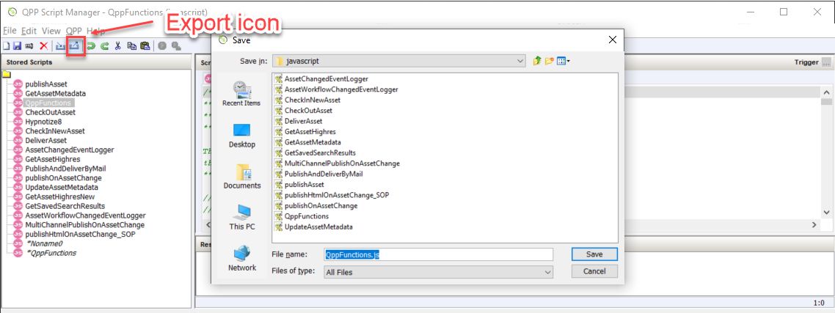The width and height of the screenshot is (835, 313).
Task: Click the Paste clipboard icon
Action: 145,46
